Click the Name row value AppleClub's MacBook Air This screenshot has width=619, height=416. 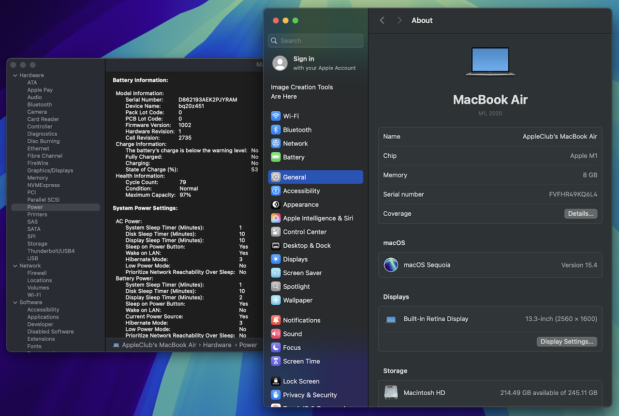(x=560, y=136)
